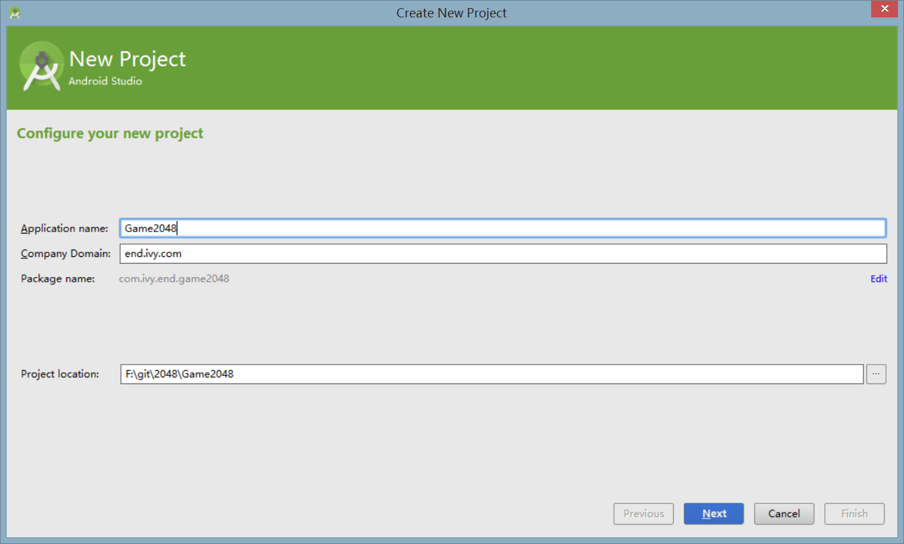
Task: Click the 'New Project' header title
Action: pyautogui.click(x=127, y=59)
